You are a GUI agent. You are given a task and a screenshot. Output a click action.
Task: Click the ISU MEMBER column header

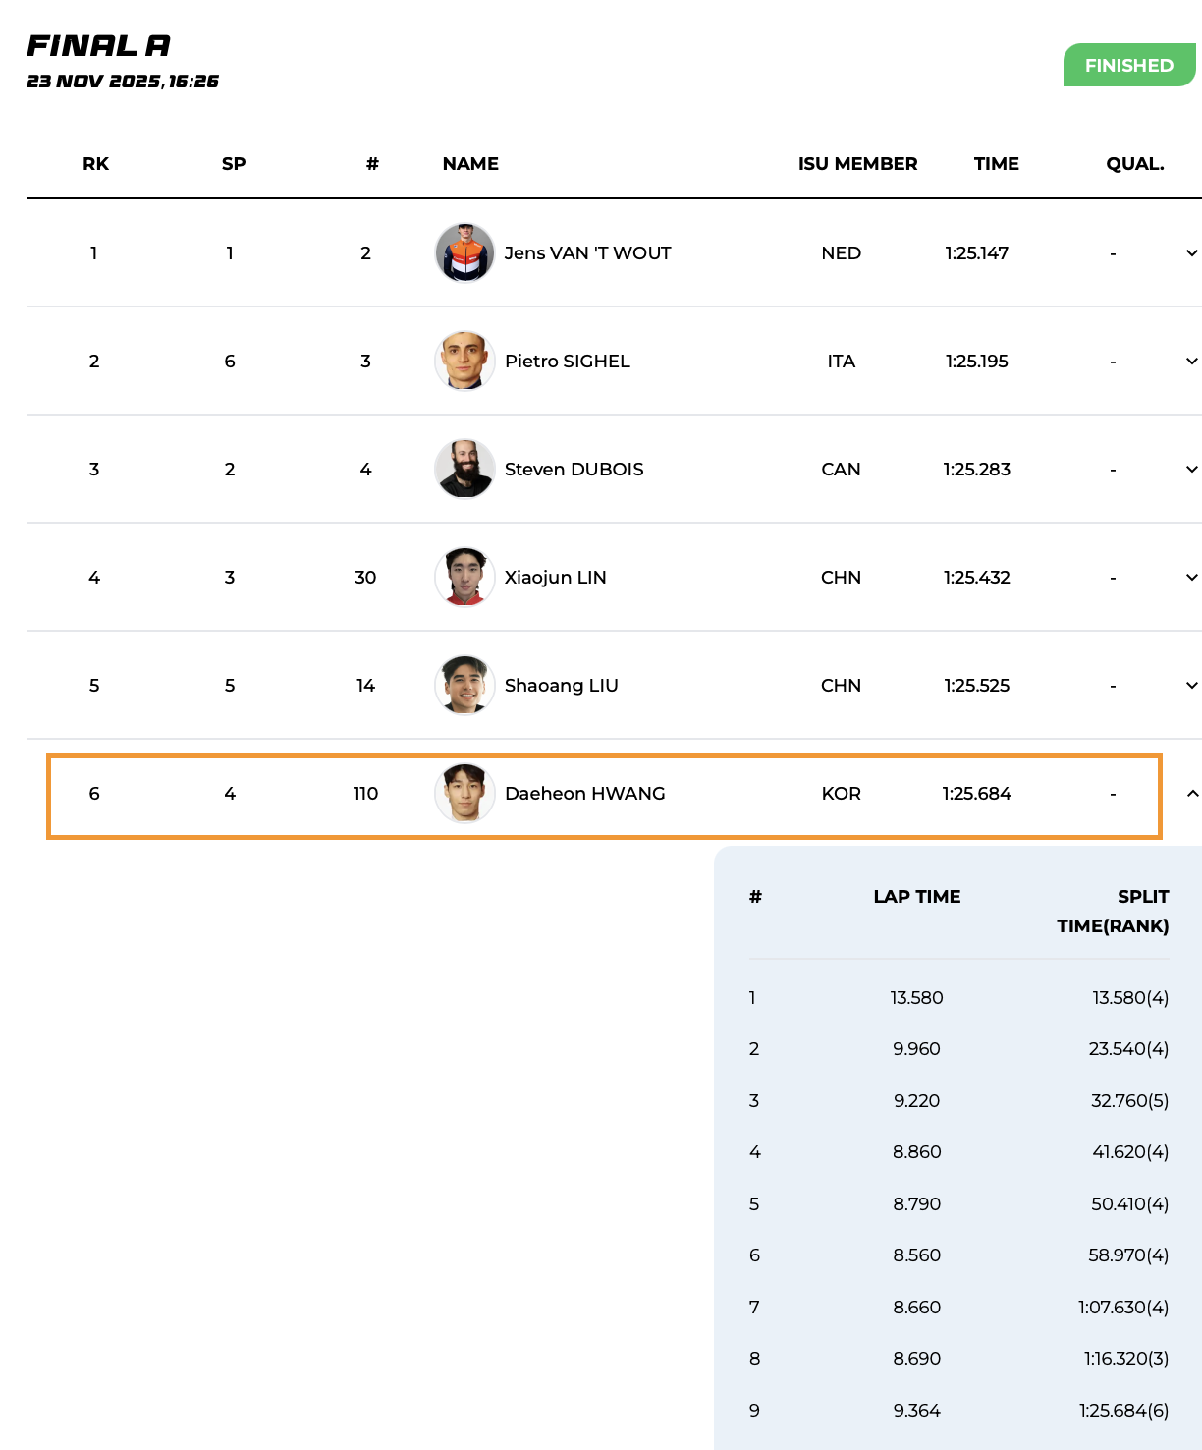[857, 164]
